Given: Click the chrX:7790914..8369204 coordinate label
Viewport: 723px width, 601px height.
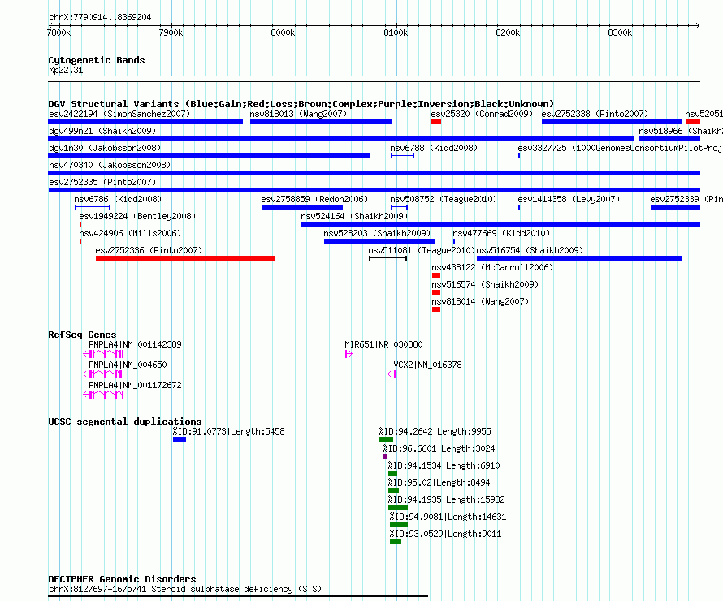Looking at the screenshot, I should pos(100,17).
